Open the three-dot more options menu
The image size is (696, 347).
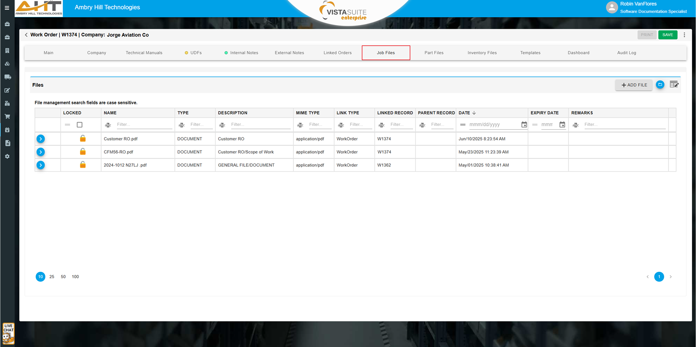coord(684,35)
